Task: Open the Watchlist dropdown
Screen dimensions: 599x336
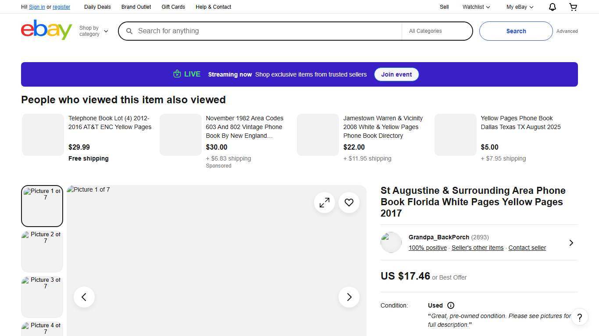Action: 476,7
